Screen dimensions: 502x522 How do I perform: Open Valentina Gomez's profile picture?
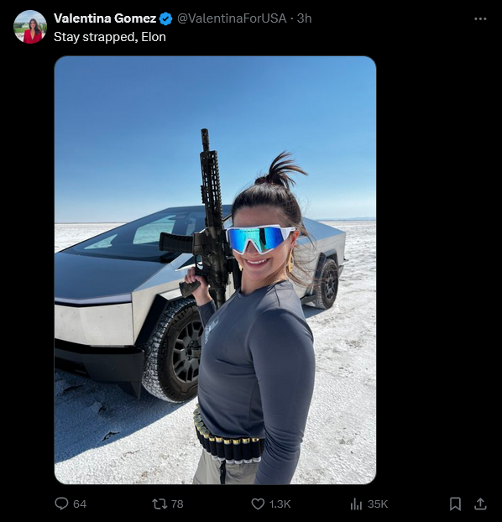click(30, 27)
